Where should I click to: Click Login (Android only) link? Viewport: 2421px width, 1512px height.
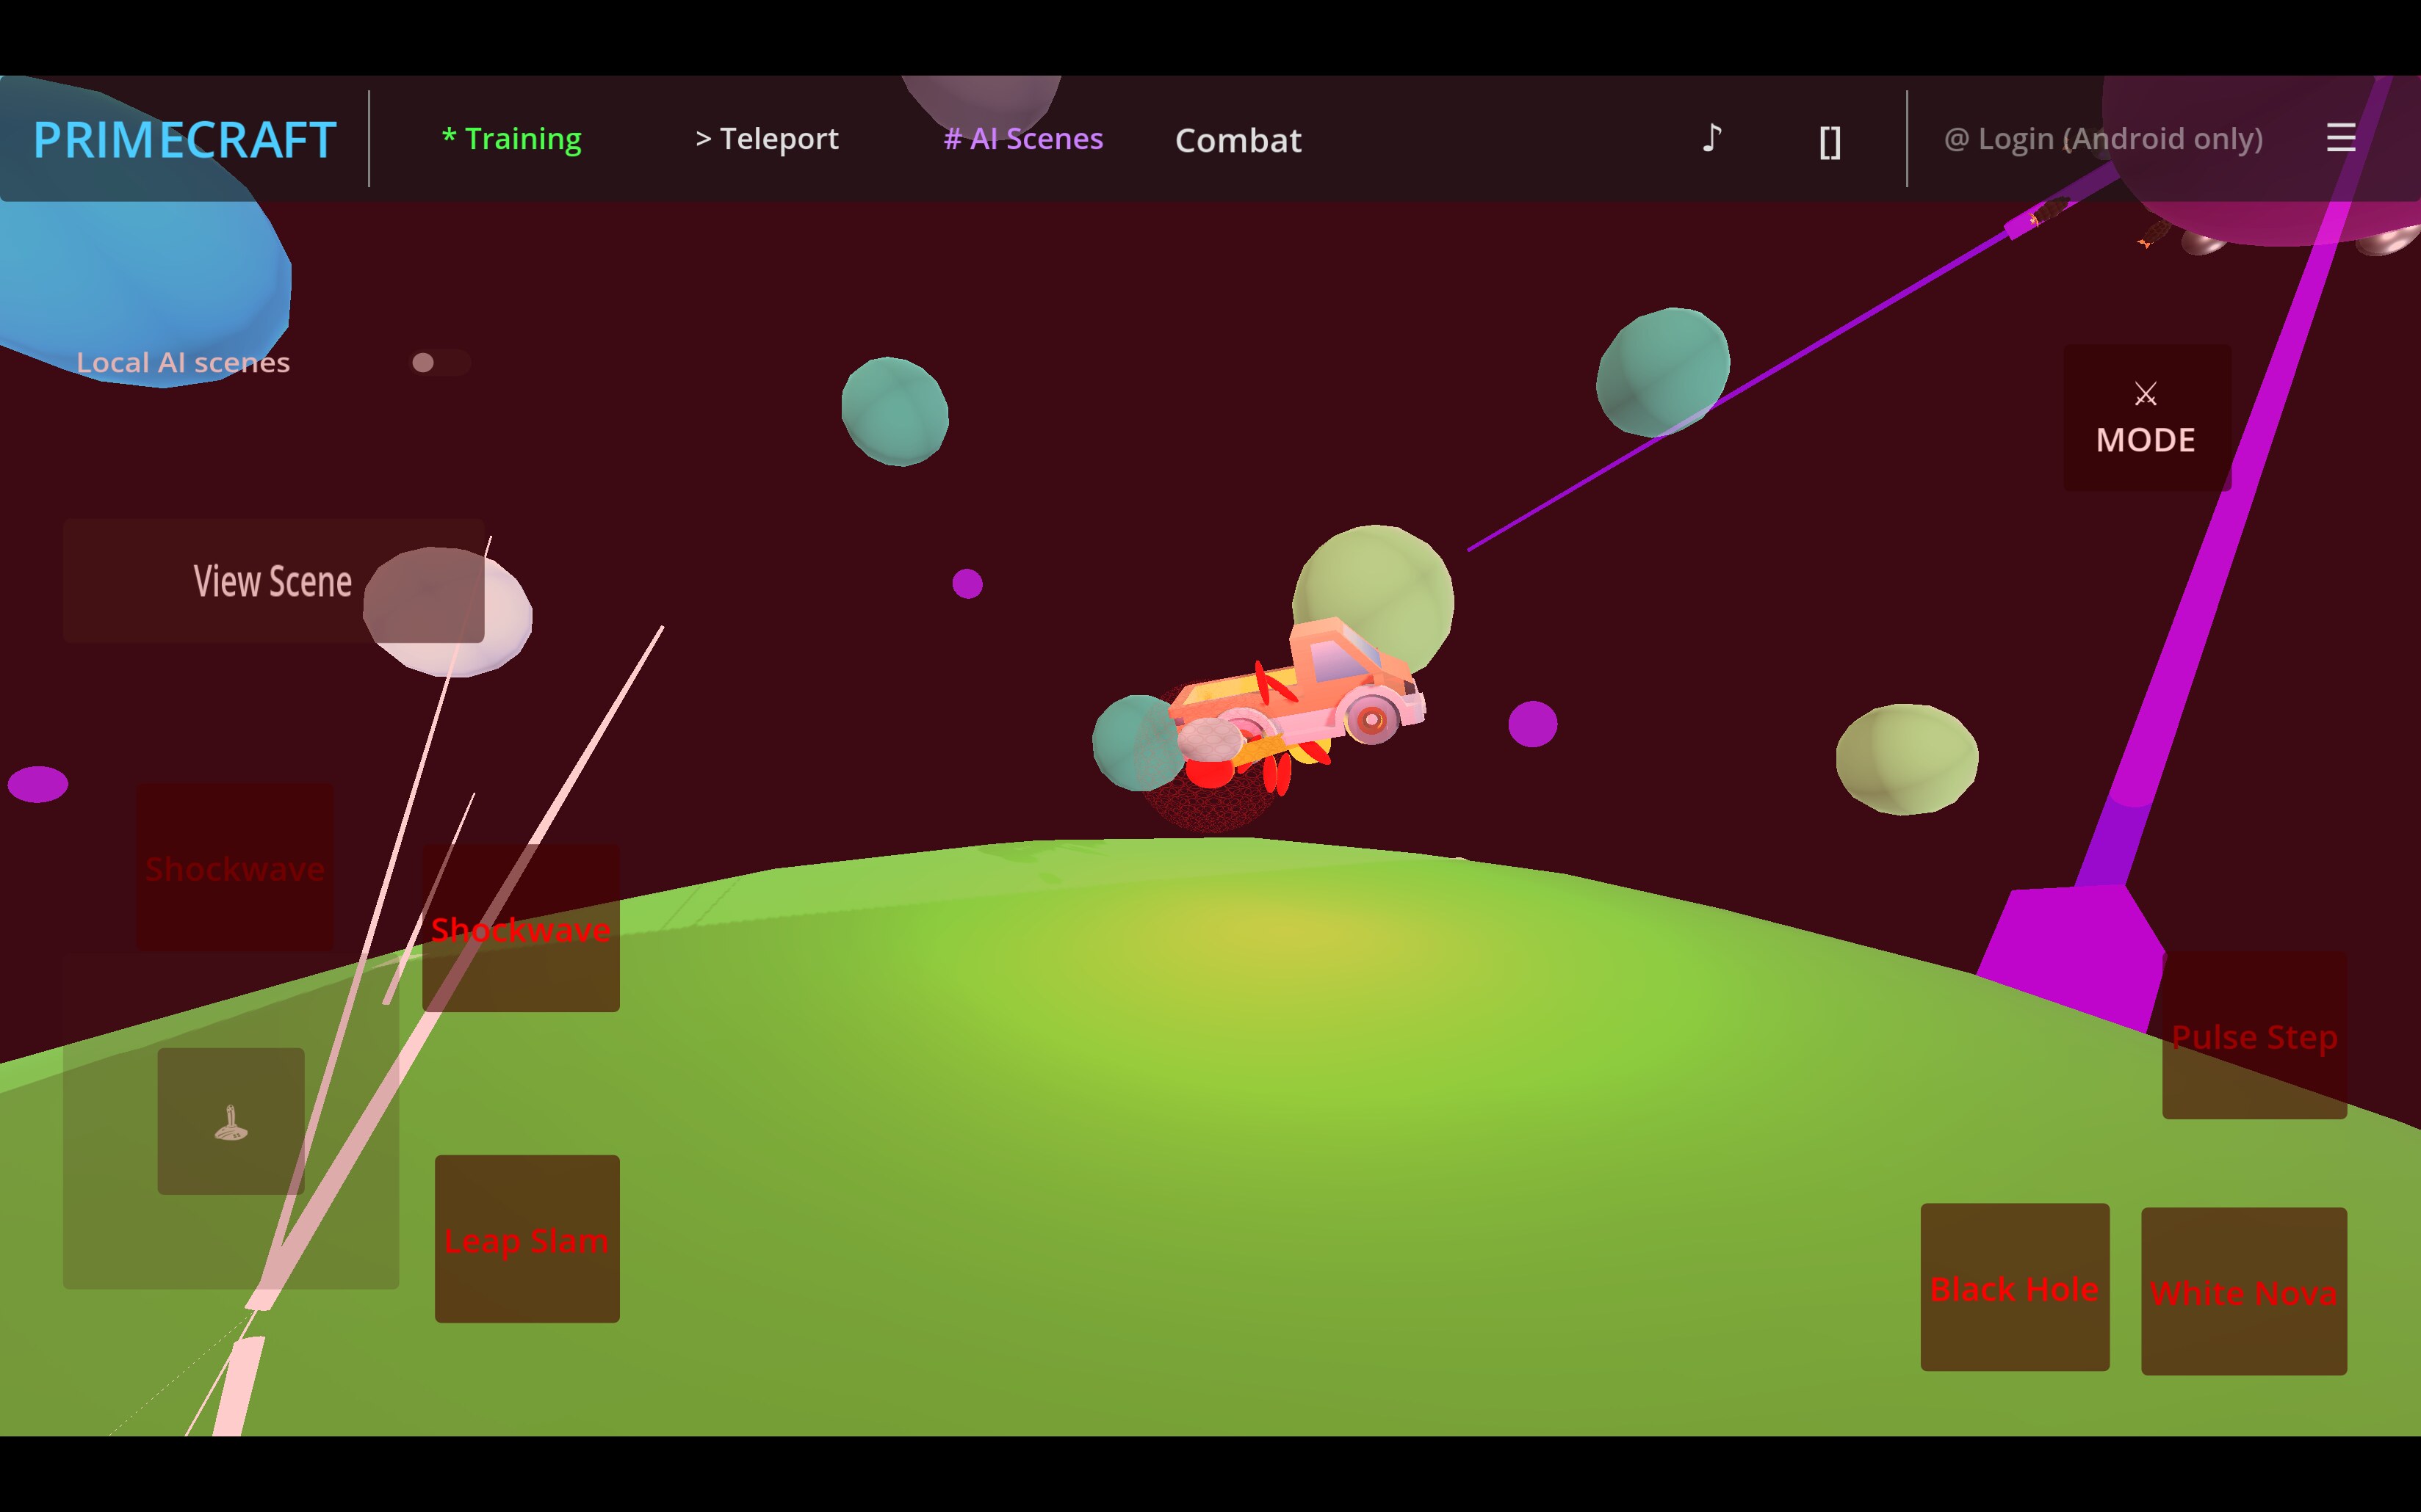(2103, 139)
